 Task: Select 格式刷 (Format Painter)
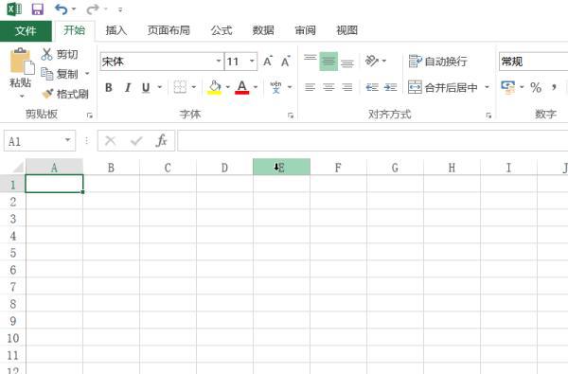(65, 95)
